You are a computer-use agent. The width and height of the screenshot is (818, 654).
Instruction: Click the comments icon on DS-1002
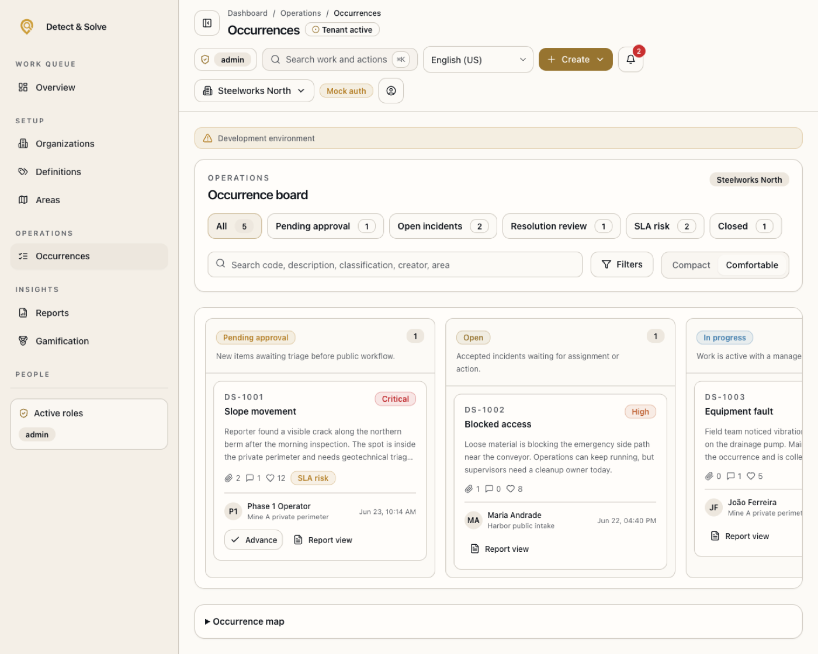(489, 489)
